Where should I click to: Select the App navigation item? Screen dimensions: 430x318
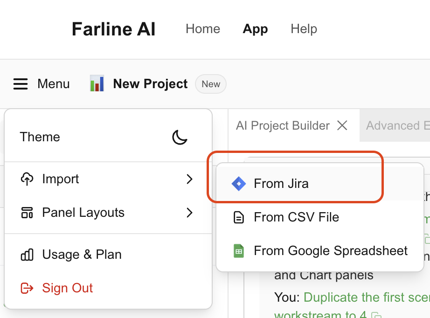click(x=255, y=29)
